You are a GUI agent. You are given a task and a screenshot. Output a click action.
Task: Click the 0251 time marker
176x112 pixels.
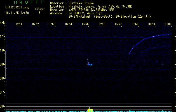coord(19,24)
